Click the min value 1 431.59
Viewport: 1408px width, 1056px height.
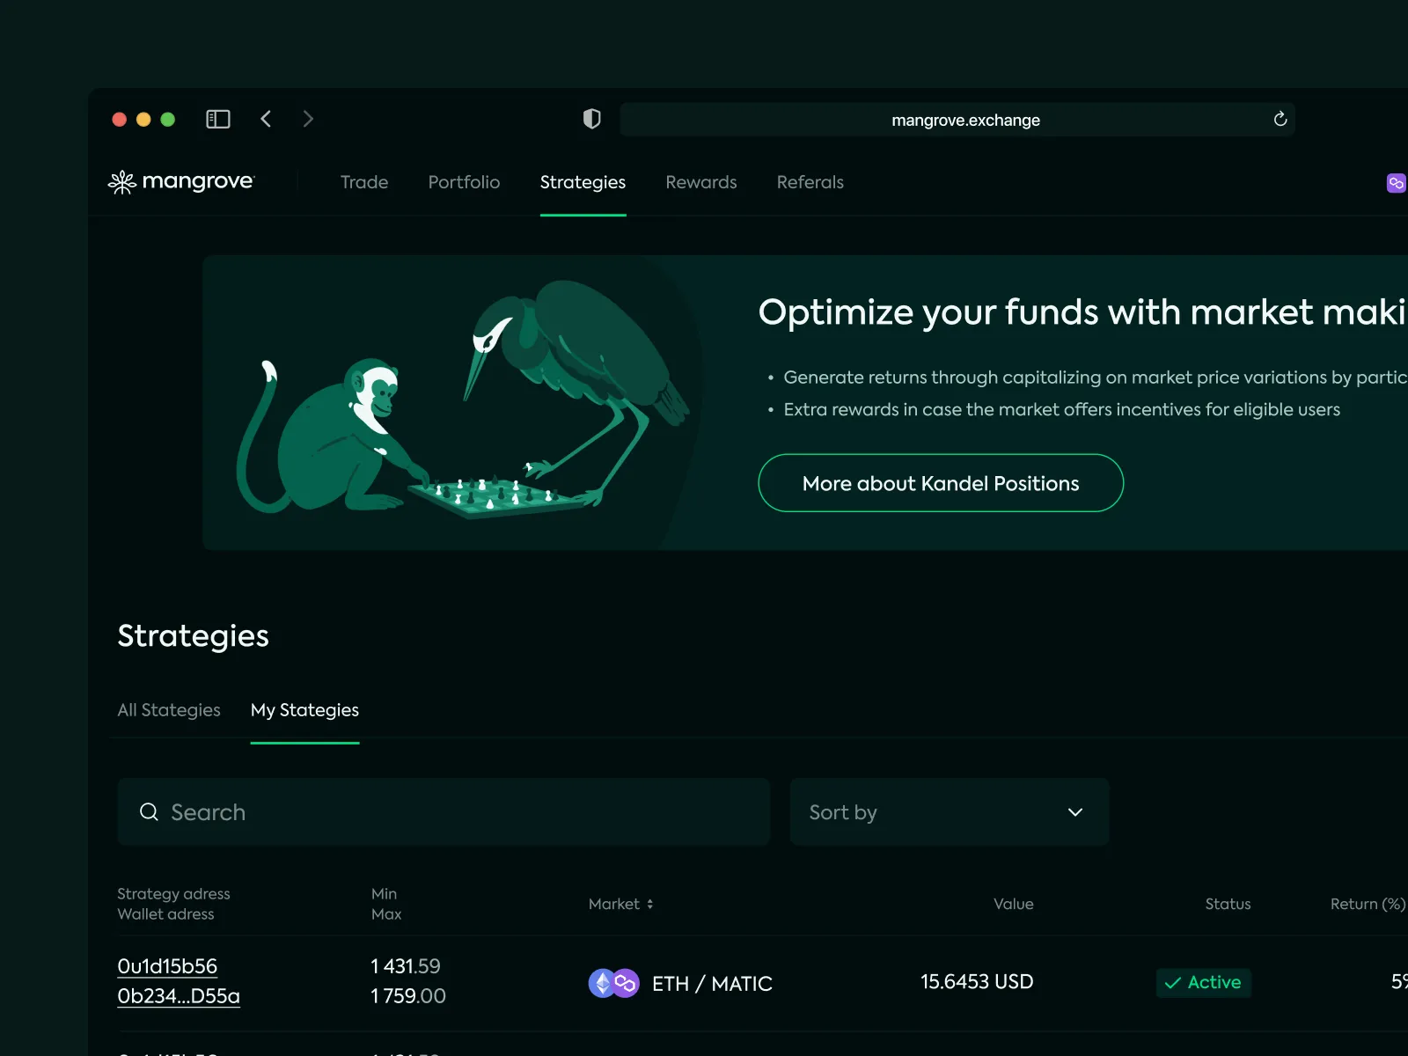(406, 966)
